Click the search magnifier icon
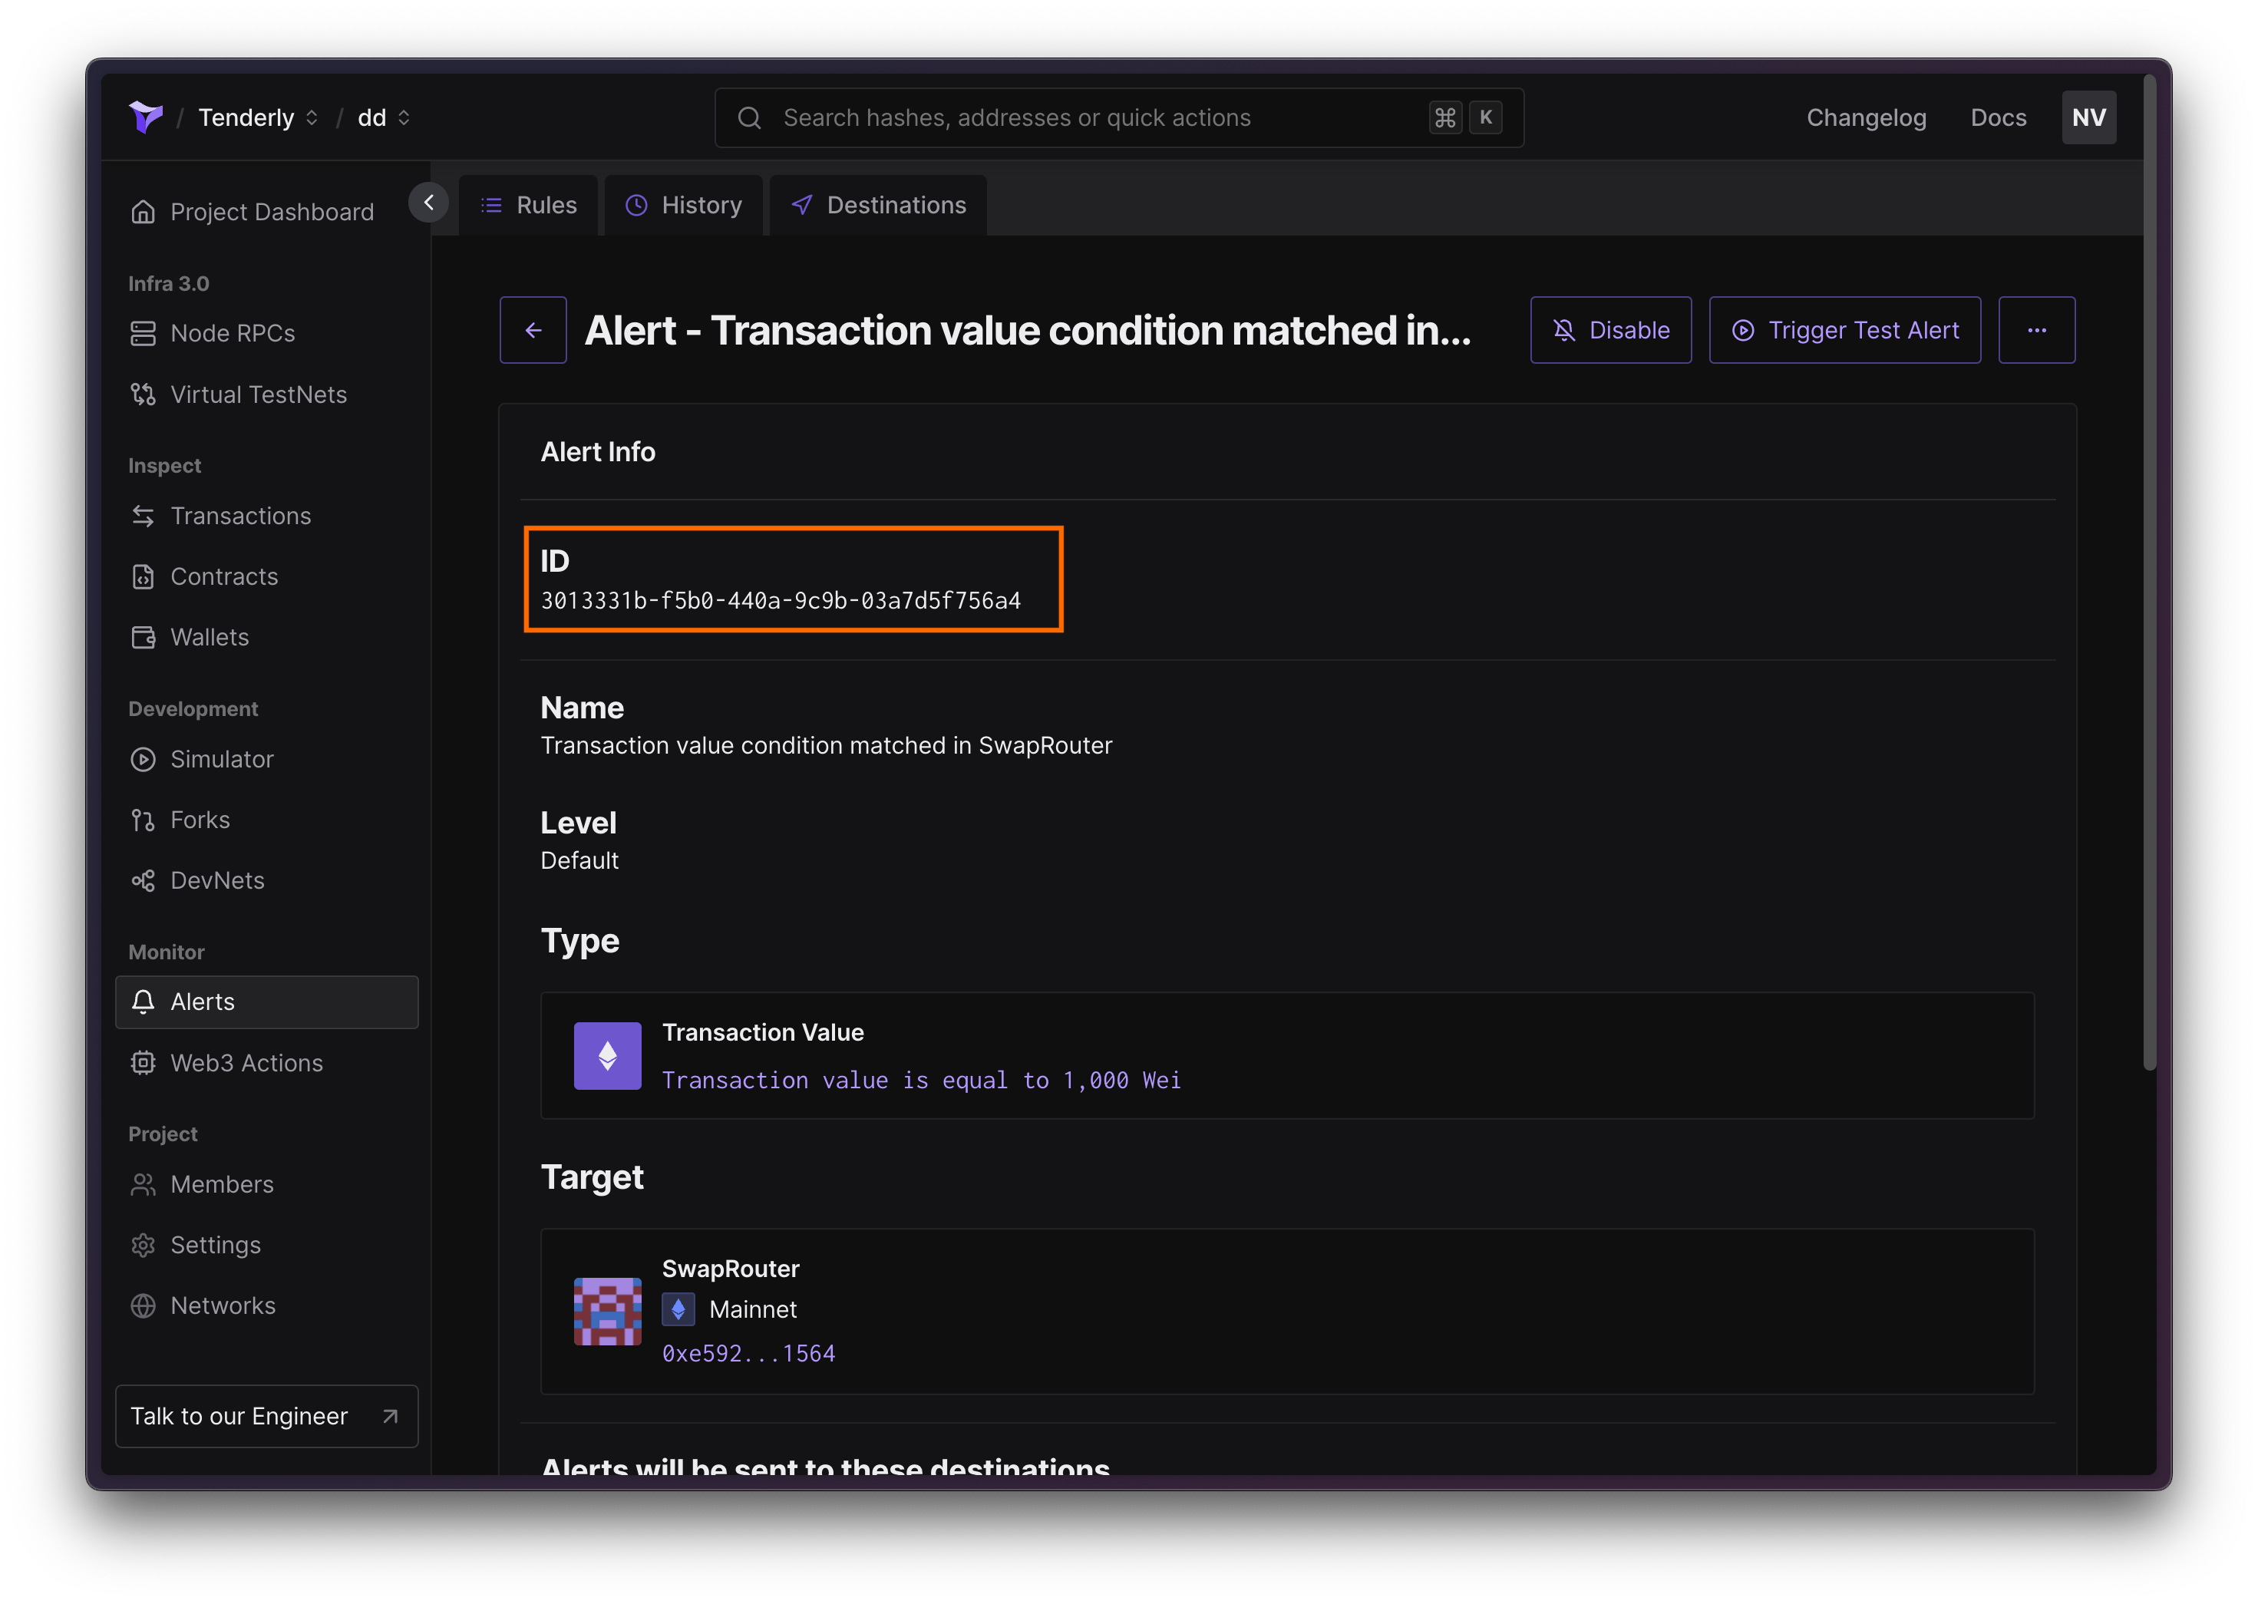This screenshot has width=2258, height=1604. click(x=750, y=117)
